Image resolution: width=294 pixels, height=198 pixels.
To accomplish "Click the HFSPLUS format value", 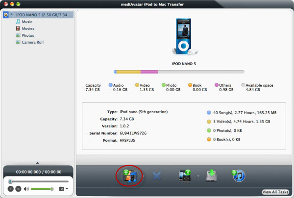I will coord(127,140).
